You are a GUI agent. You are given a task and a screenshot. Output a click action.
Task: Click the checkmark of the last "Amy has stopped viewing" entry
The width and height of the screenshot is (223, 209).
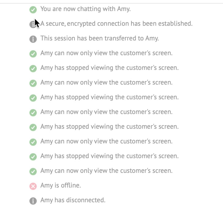click(x=33, y=157)
